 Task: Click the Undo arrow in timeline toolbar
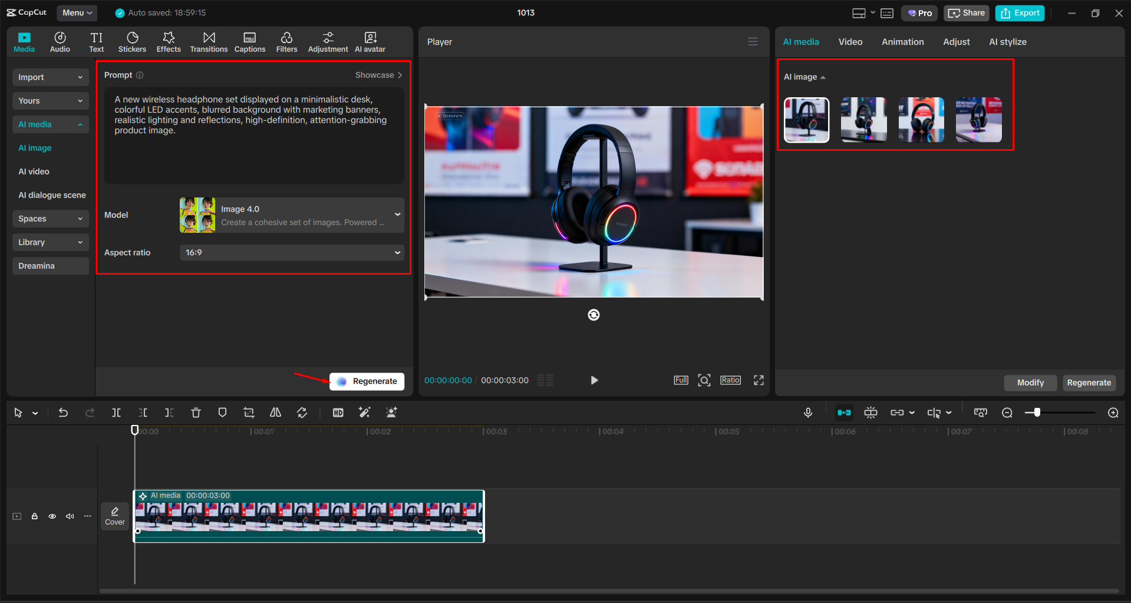63,413
